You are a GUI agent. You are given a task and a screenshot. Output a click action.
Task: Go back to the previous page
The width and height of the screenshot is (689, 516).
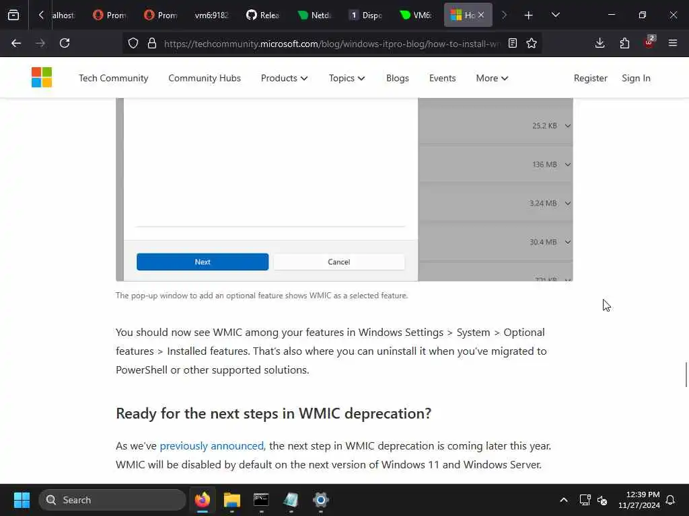pos(16,43)
